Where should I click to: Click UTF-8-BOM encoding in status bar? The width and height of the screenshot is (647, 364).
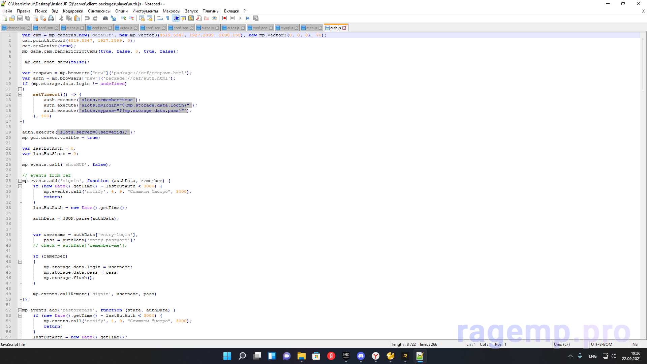click(602, 344)
